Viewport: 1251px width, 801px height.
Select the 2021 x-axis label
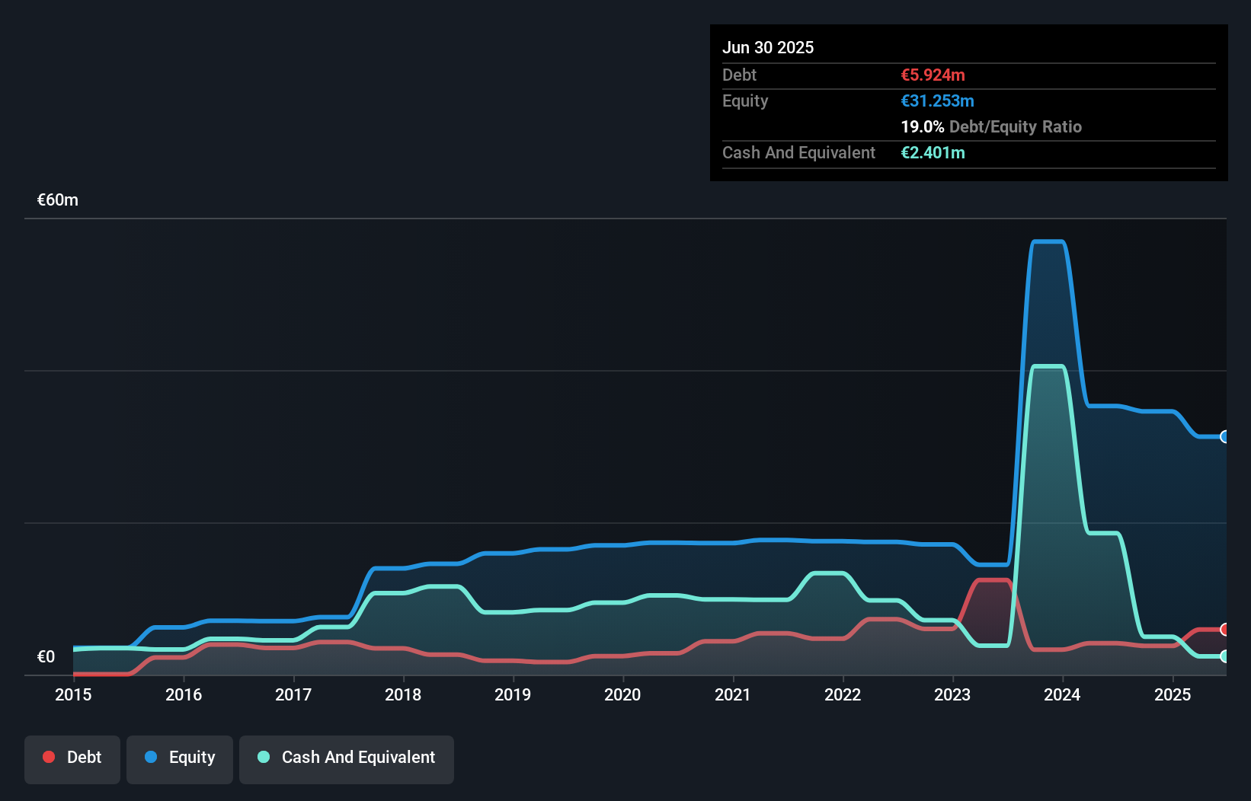pos(733,694)
